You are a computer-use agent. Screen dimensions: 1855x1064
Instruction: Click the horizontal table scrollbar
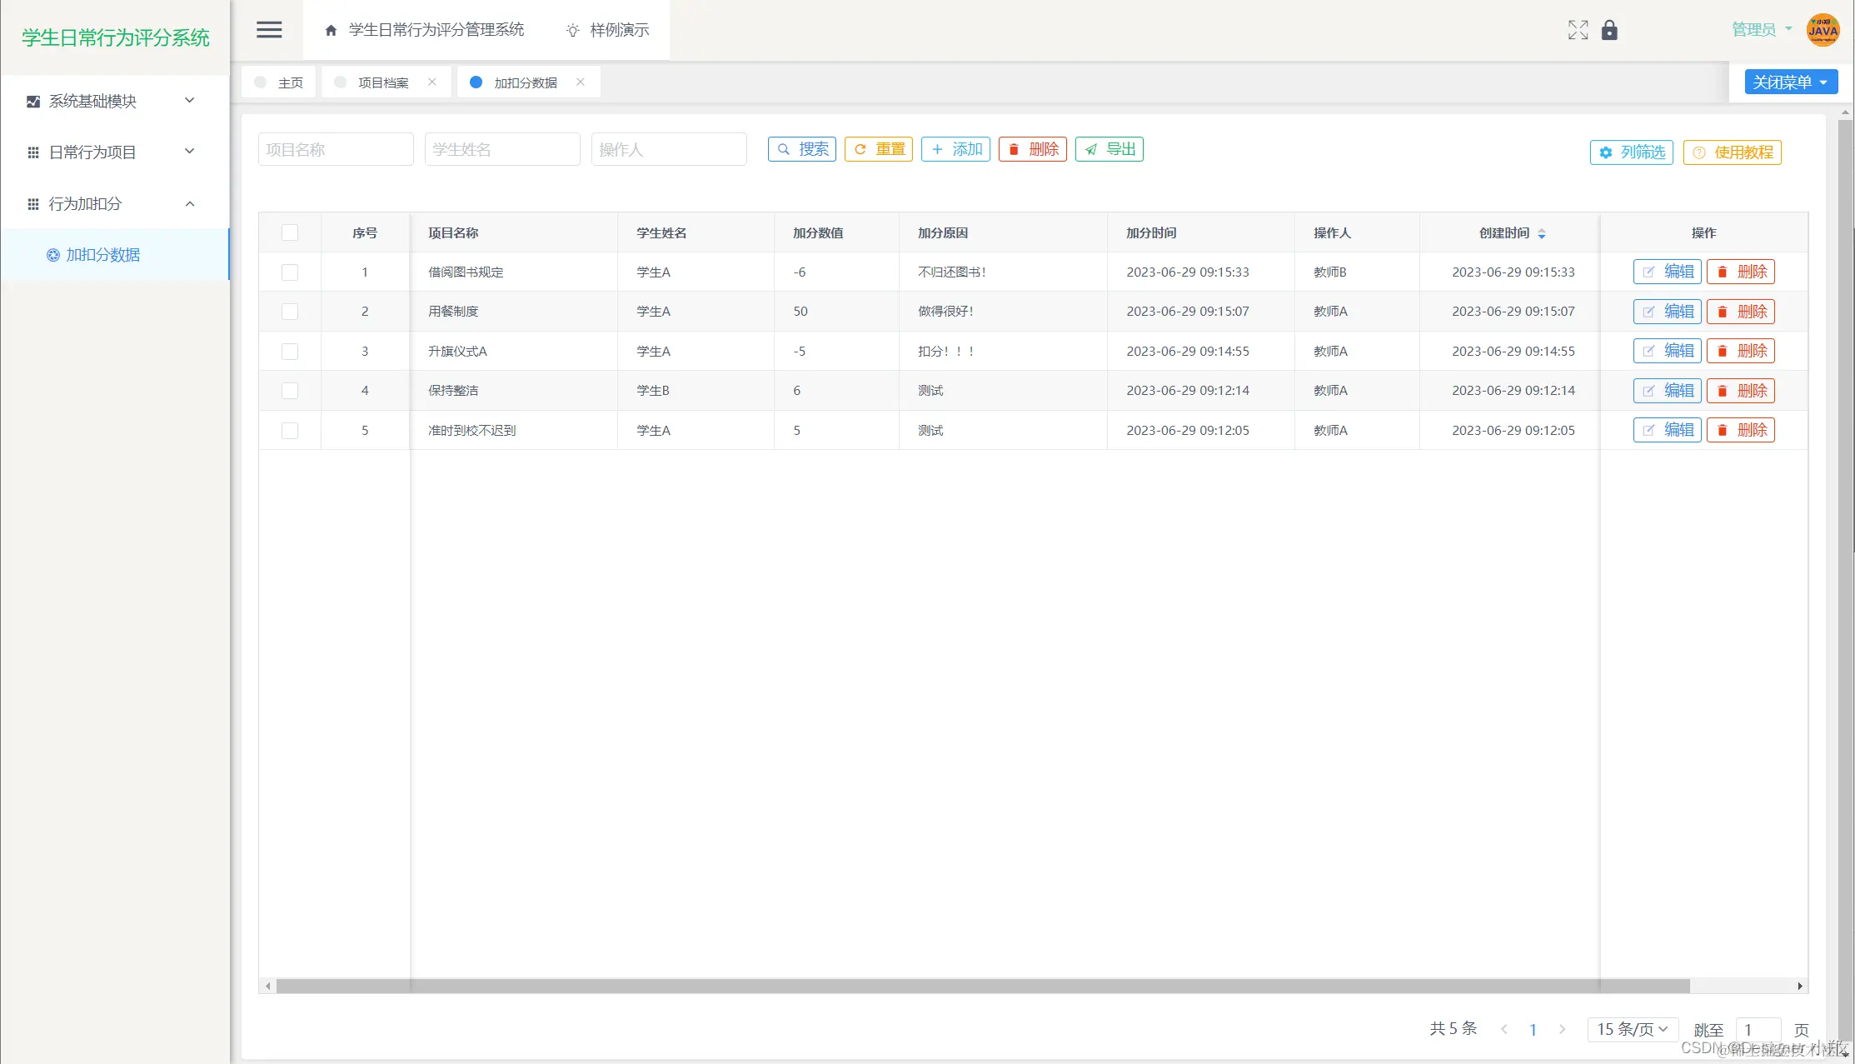pyautogui.click(x=983, y=987)
